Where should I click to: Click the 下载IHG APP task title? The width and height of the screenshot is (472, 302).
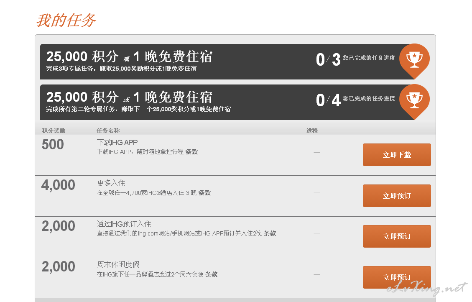click(117, 142)
